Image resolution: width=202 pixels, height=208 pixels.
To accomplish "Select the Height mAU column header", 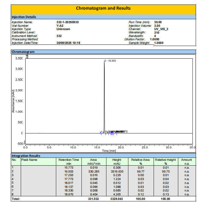I will point(117,162).
